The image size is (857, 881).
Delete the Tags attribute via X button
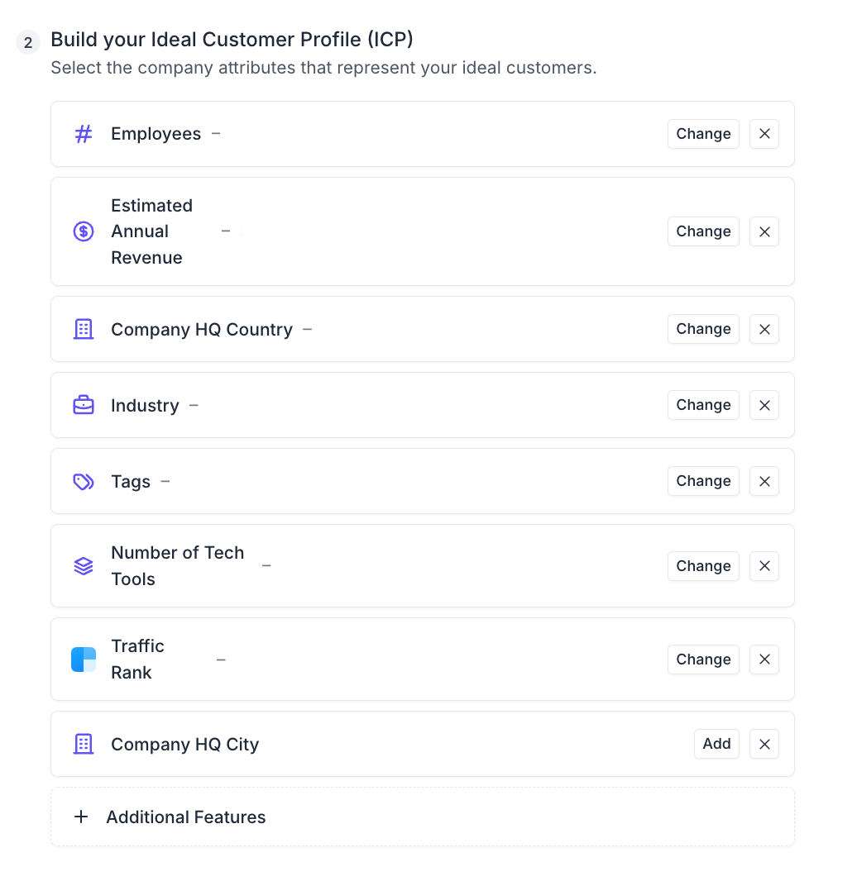764,481
